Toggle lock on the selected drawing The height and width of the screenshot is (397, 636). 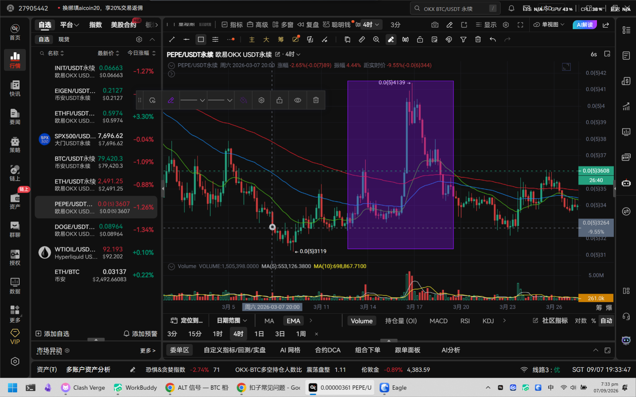[x=279, y=100]
